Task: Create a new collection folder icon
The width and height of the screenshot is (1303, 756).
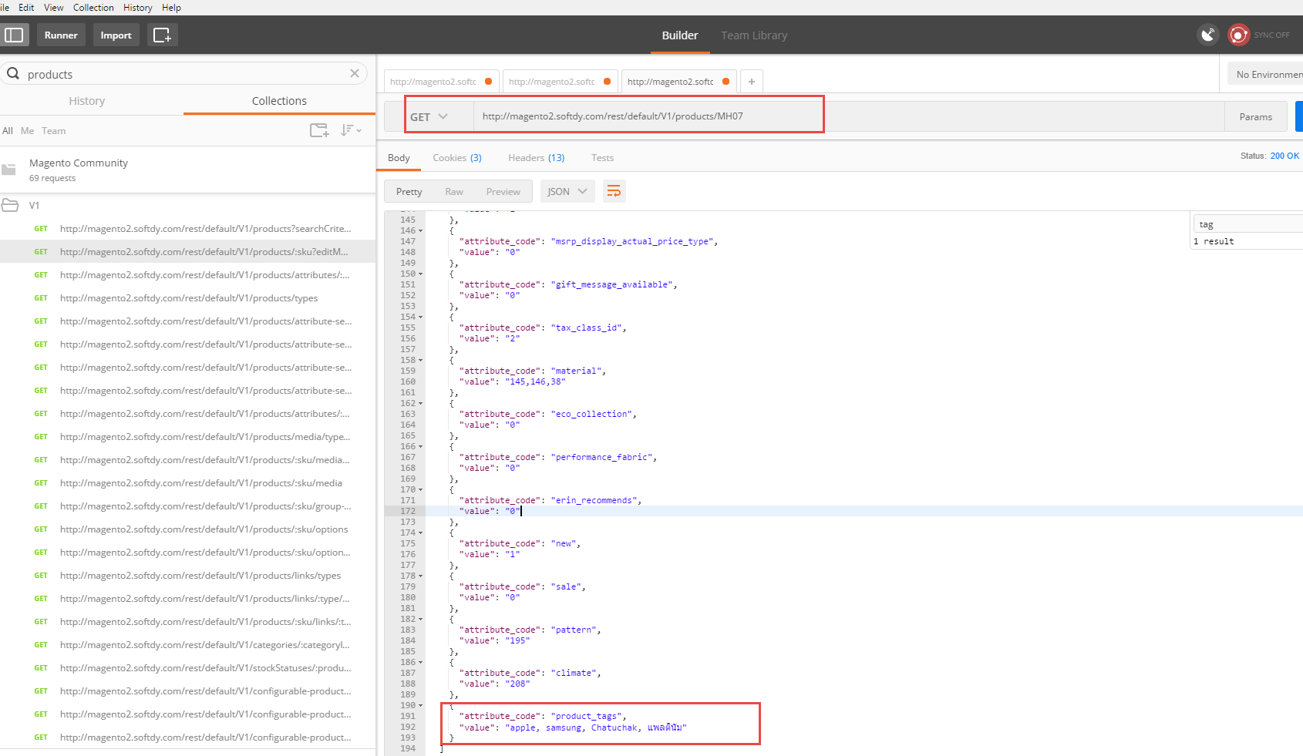Action: point(319,130)
